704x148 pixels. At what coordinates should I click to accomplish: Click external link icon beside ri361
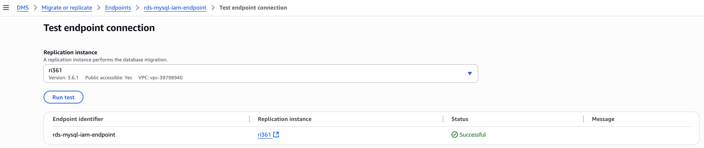click(276, 135)
